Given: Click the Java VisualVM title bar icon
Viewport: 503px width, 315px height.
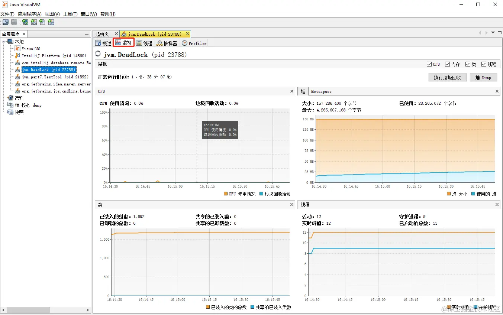Looking at the screenshot, I should [5, 4].
